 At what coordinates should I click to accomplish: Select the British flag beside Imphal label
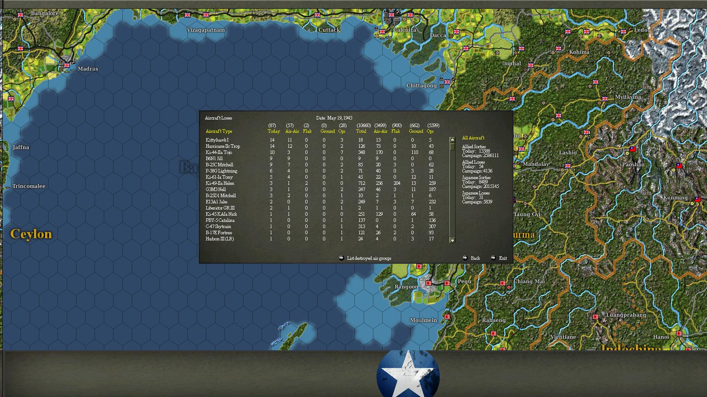[x=531, y=65]
